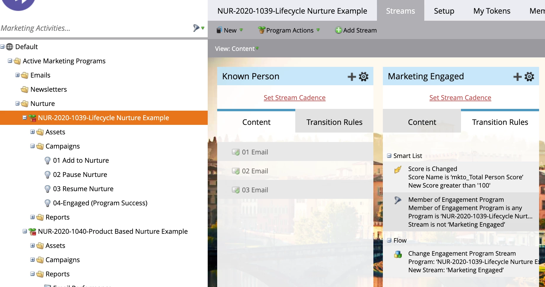Screen dimensions: 545x287
Task: Click the 02 Pause Nurture lightbulb icon
Action: (47, 175)
